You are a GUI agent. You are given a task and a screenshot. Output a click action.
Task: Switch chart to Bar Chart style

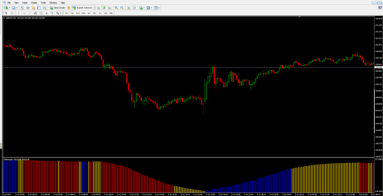[x=99, y=8]
